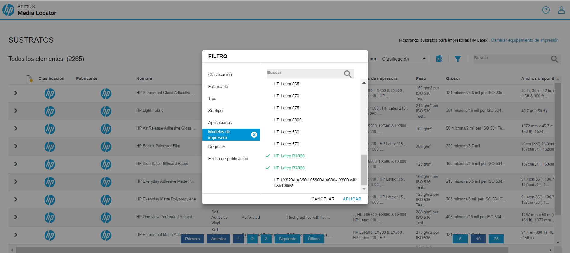Click document icon in table header
570x253 pixels.
tap(29, 79)
